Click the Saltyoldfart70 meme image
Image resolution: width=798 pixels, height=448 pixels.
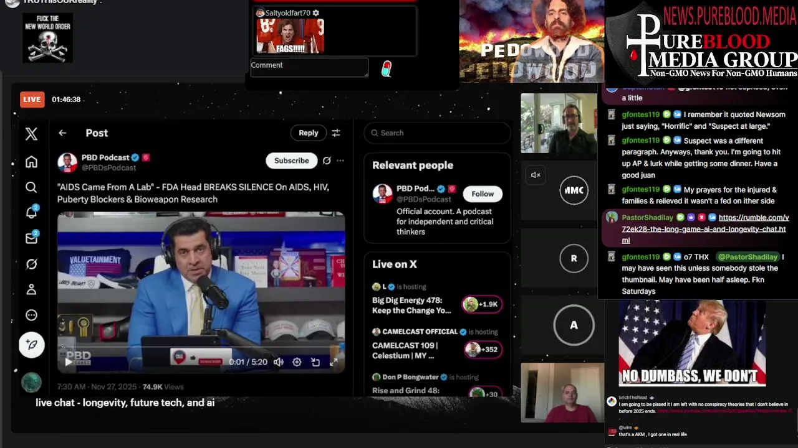tap(290, 36)
